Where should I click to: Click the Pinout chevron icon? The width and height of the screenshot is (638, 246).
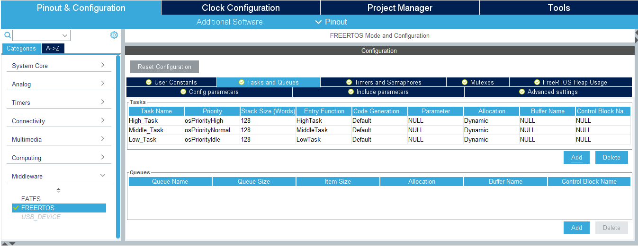[318, 22]
